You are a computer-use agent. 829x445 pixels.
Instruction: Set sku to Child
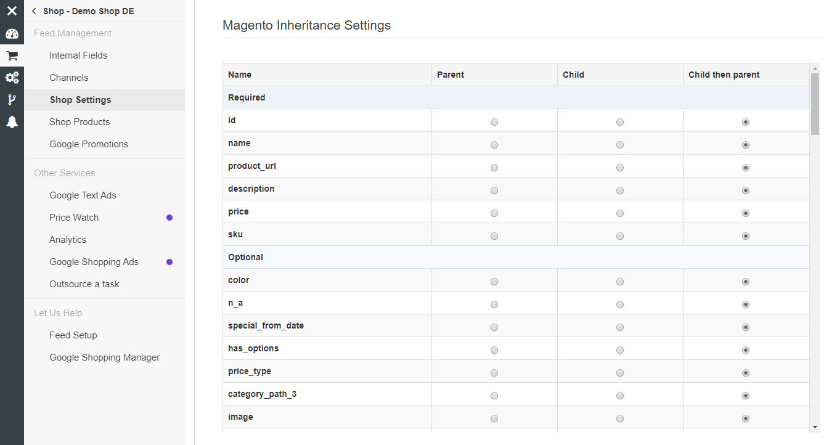[x=620, y=236]
